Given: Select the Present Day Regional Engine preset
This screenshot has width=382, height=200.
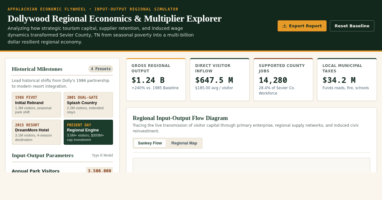Looking at the screenshot, I should coord(88,132).
